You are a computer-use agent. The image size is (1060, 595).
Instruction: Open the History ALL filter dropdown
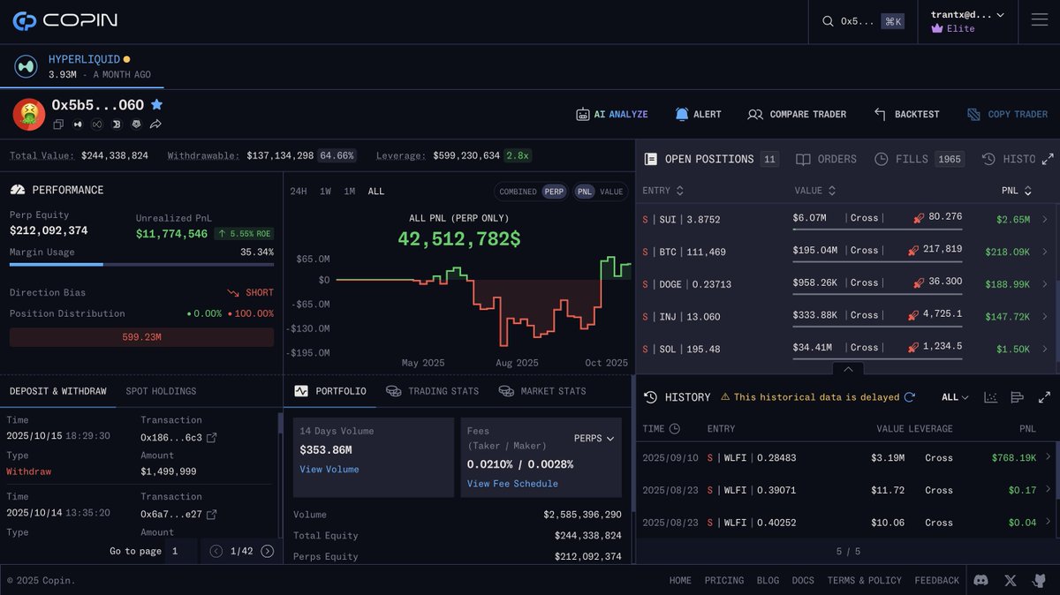click(x=955, y=397)
